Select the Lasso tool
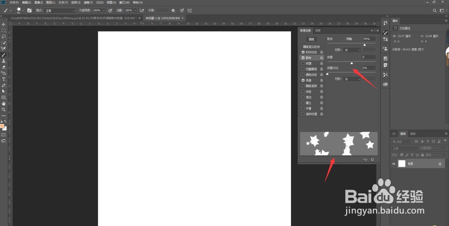This screenshot has width=449, height=226. pos(4,36)
